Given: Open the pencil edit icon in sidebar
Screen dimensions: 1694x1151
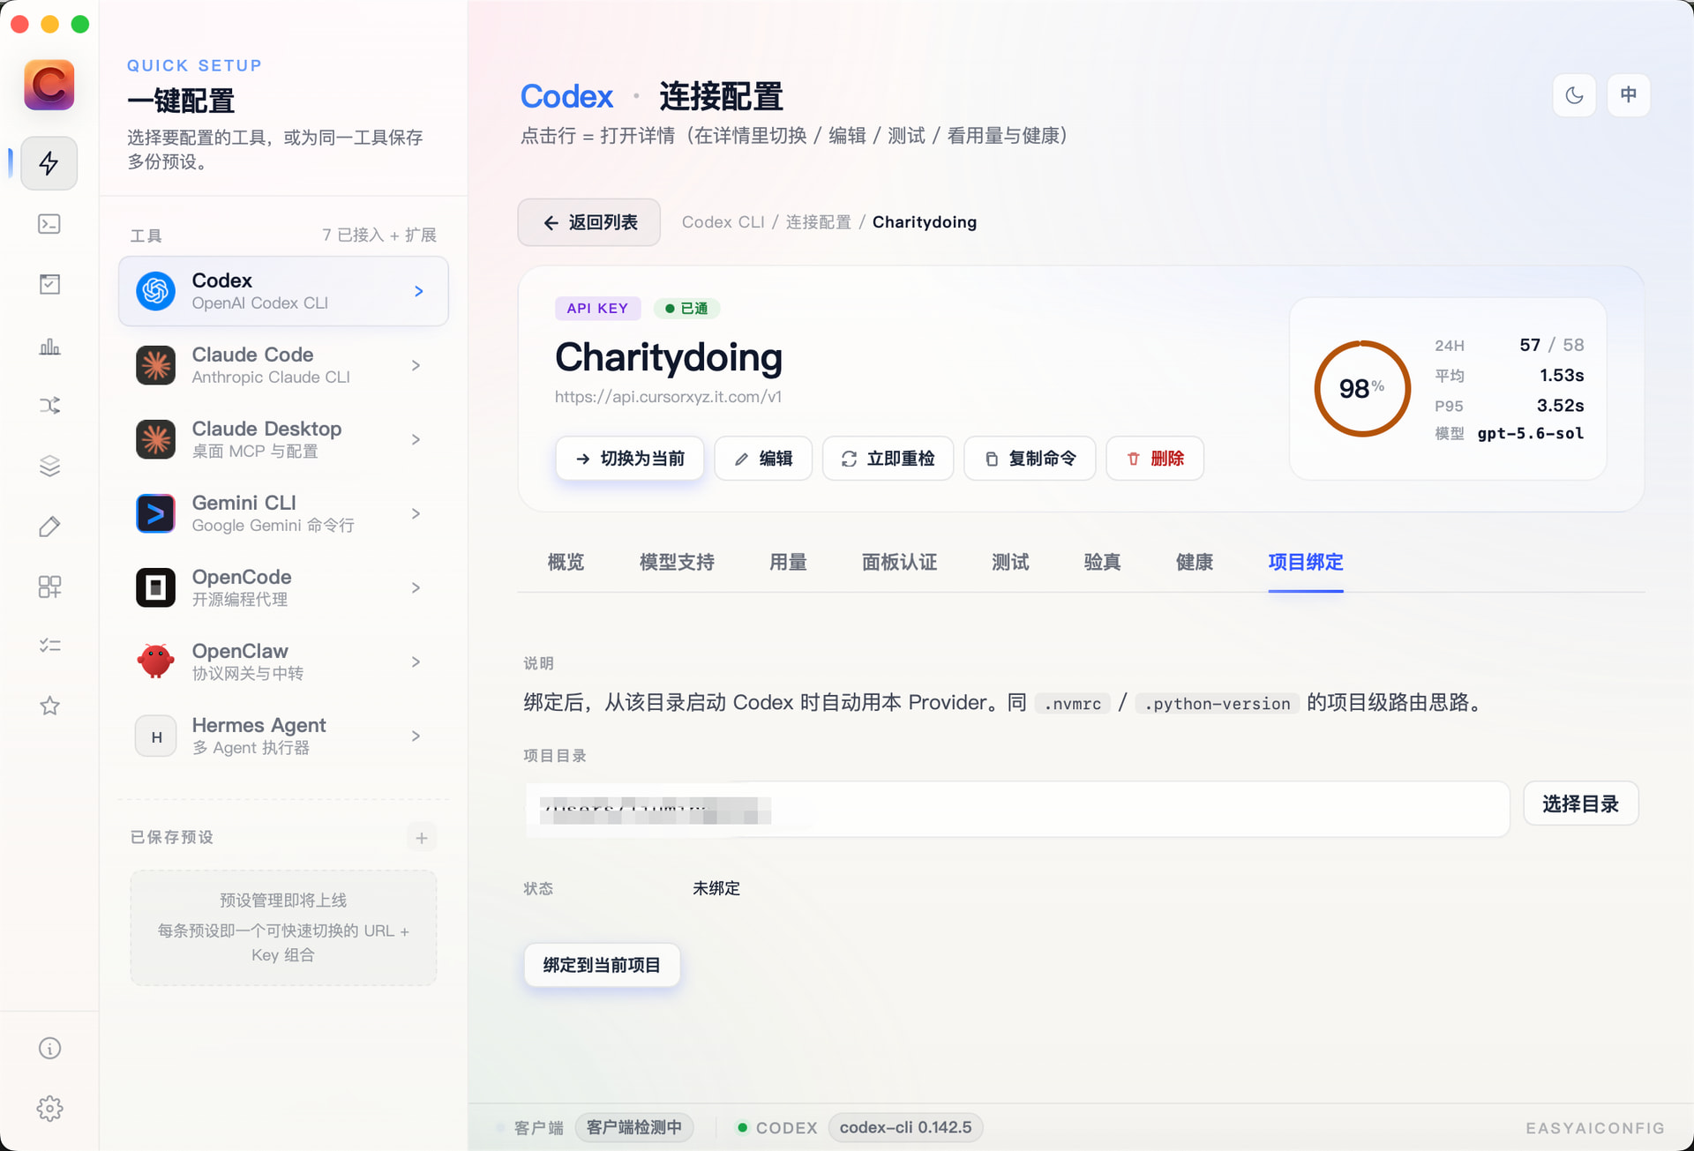Looking at the screenshot, I should [49, 527].
